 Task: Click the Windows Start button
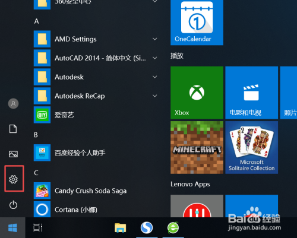click(12, 228)
